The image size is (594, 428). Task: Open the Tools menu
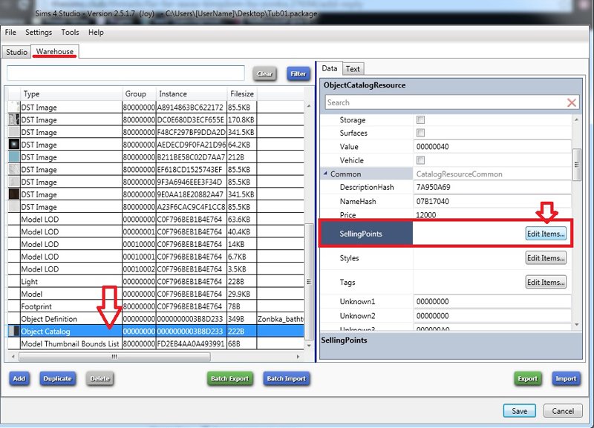point(70,33)
